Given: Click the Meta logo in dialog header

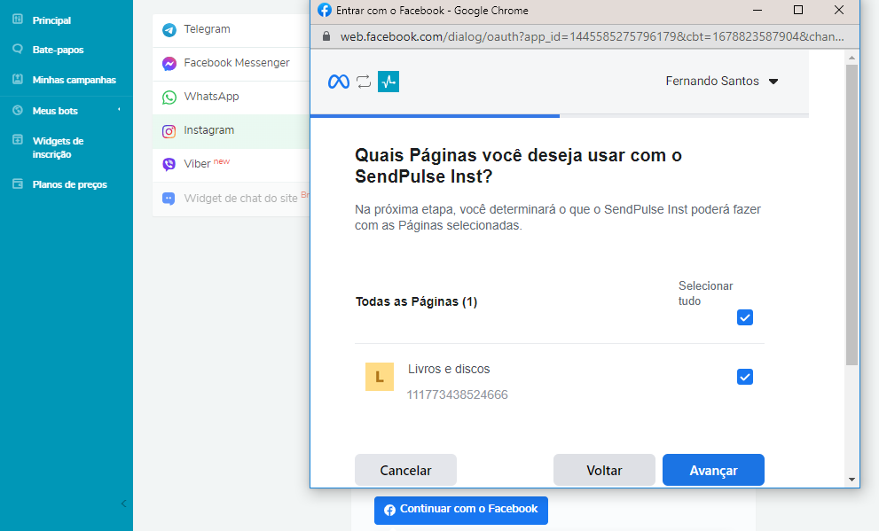Looking at the screenshot, I should click(x=339, y=82).
